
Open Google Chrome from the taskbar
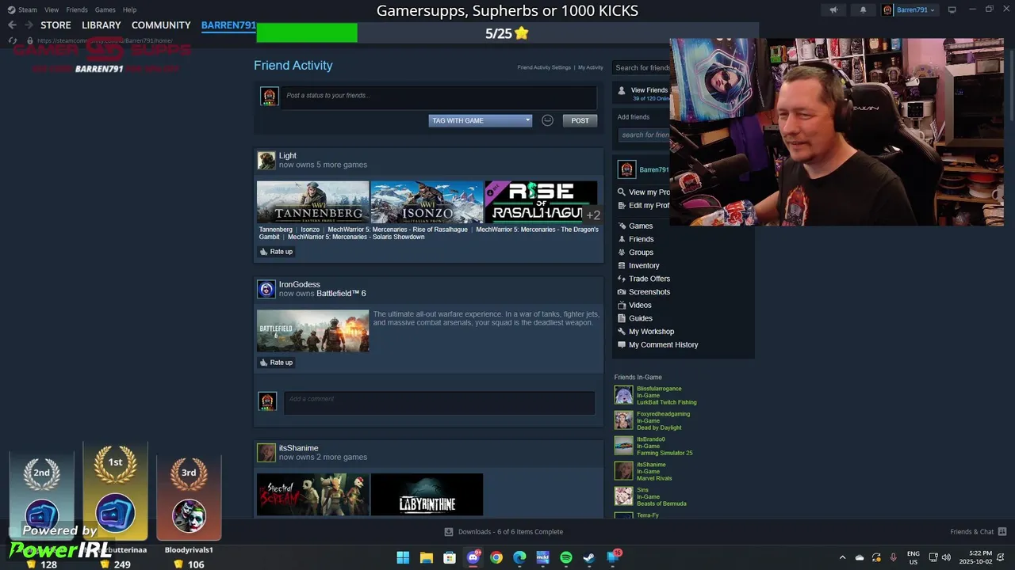(x=496, y=557)
